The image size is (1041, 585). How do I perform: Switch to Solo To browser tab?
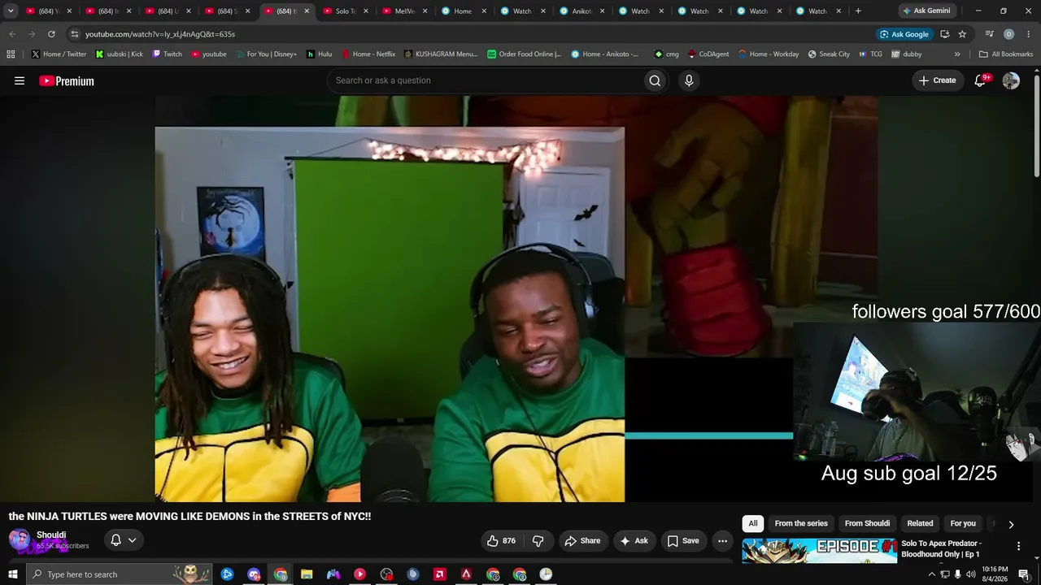point(346,11)
